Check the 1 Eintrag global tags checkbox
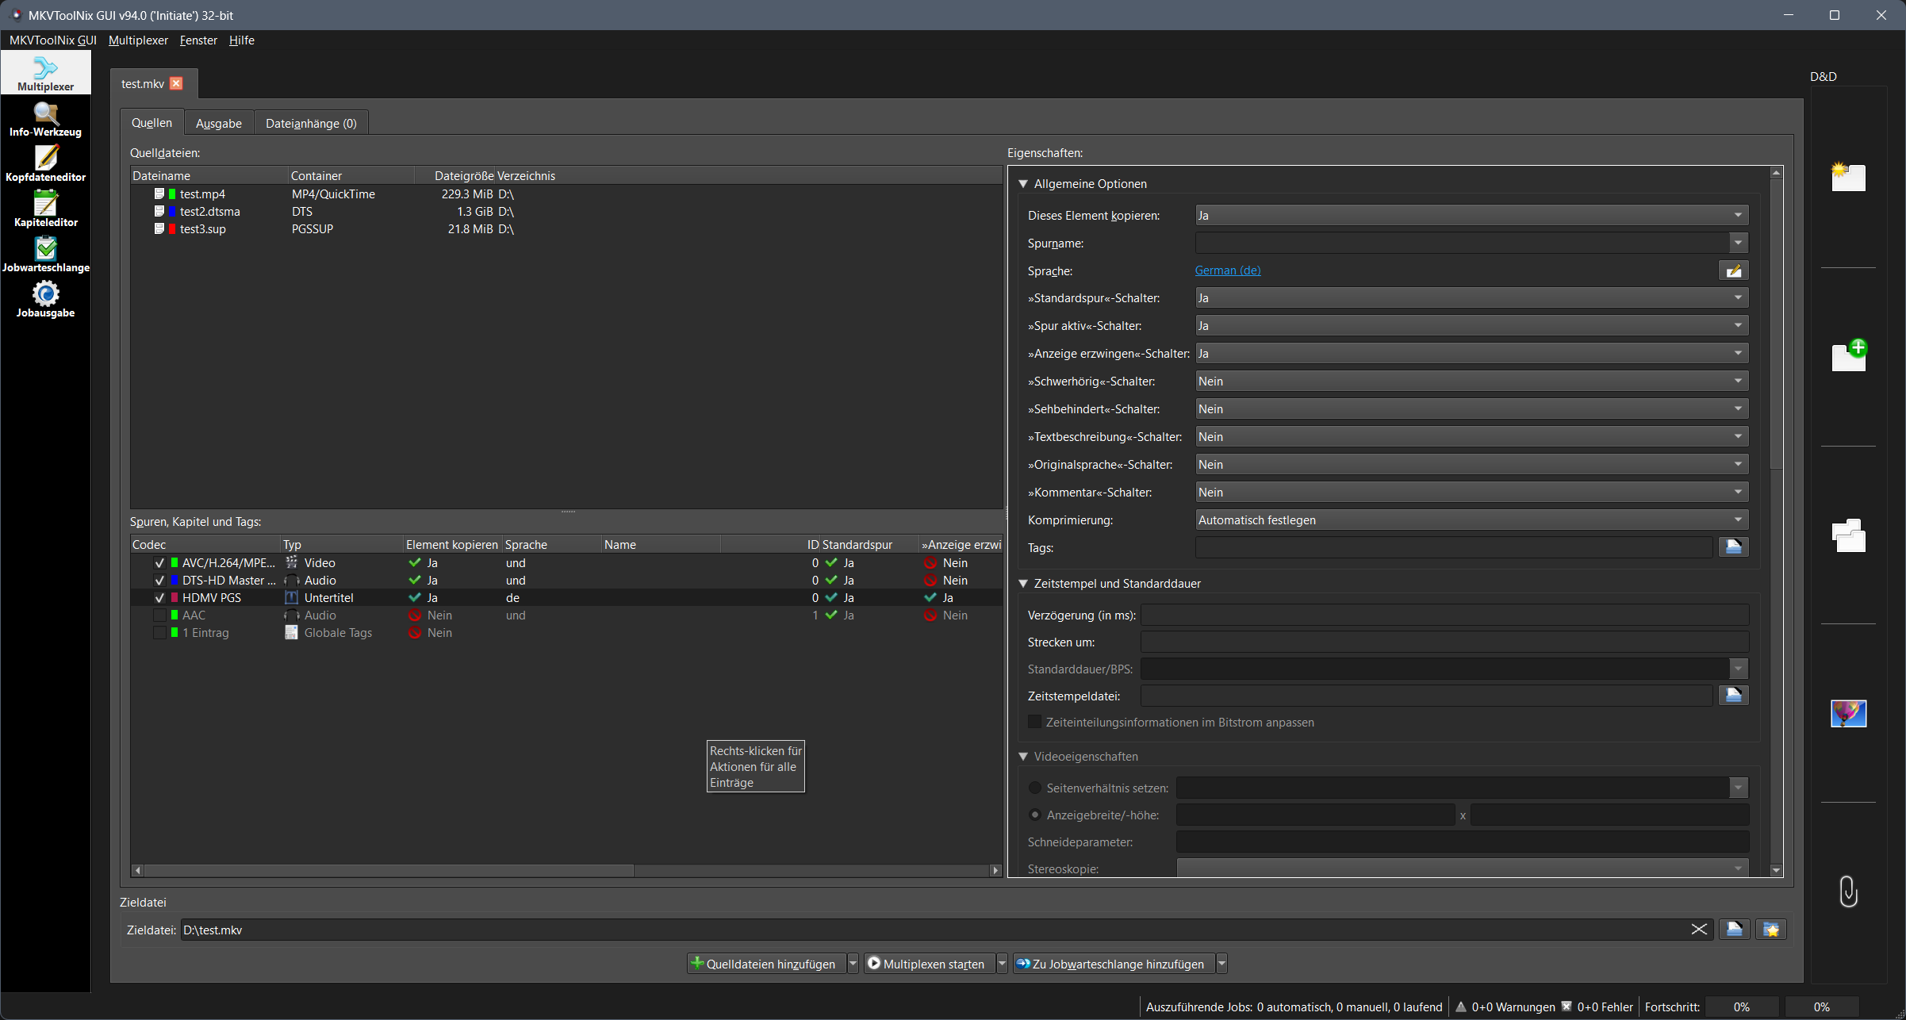This screenshot has height=1020, width=1906. [x=159, y=633]
